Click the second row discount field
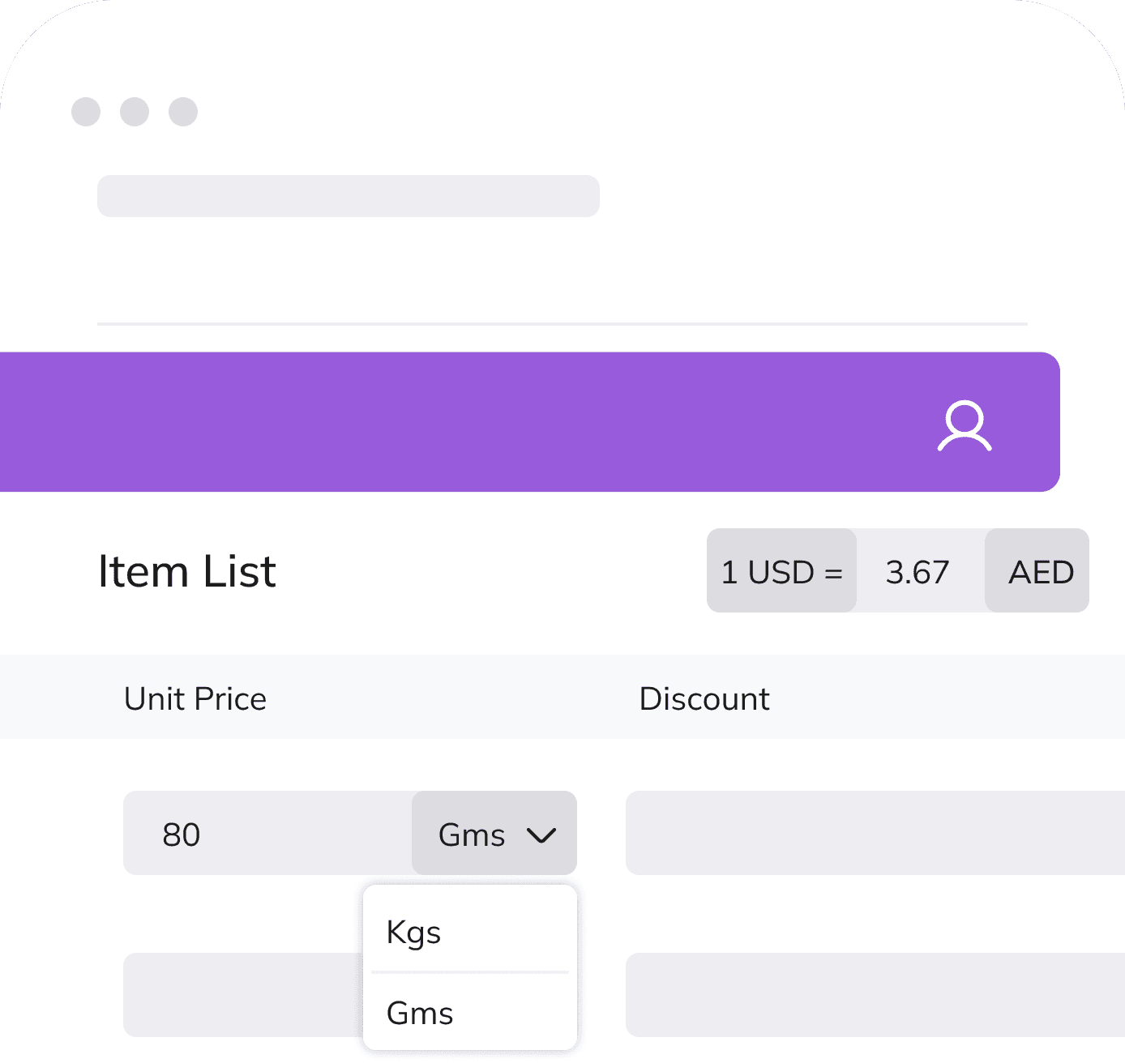The width and height of the screenshot is (1125, 1063). coord(874,995)
